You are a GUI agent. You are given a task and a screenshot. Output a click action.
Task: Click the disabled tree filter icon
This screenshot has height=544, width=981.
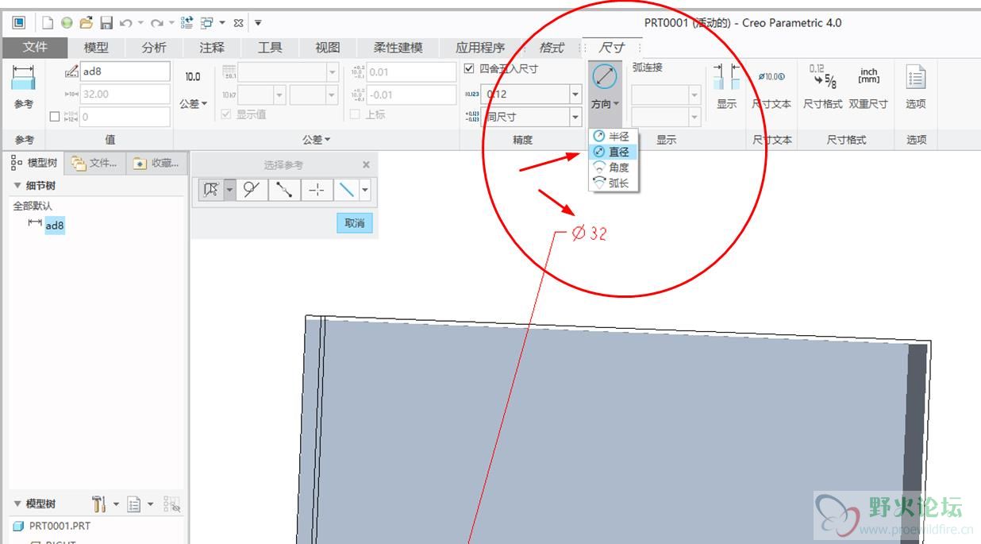coord(171,503)
